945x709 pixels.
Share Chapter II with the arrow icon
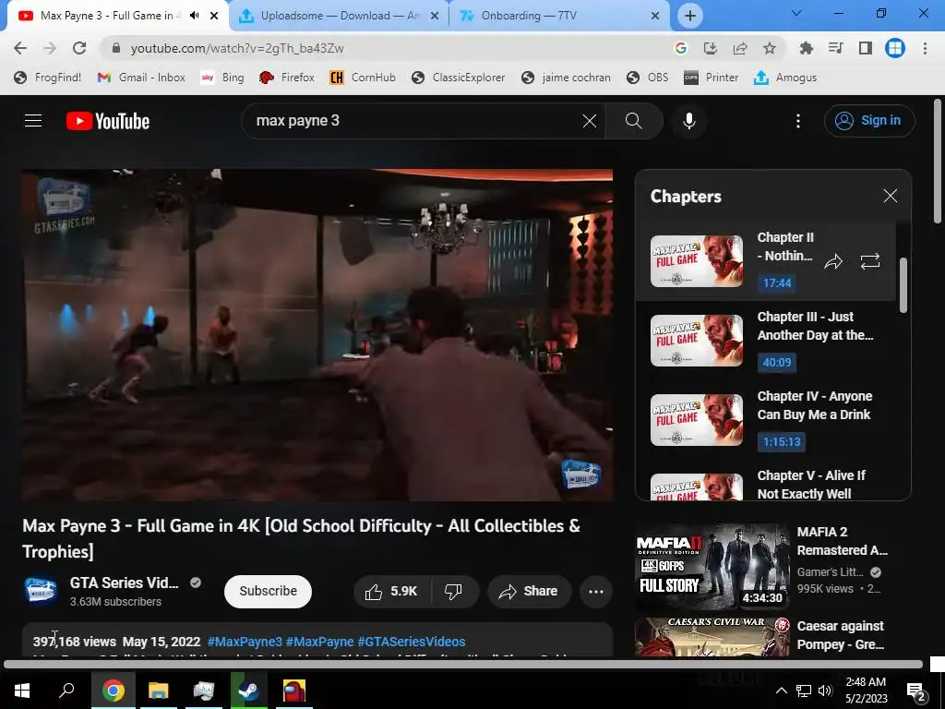coord(833,261)
